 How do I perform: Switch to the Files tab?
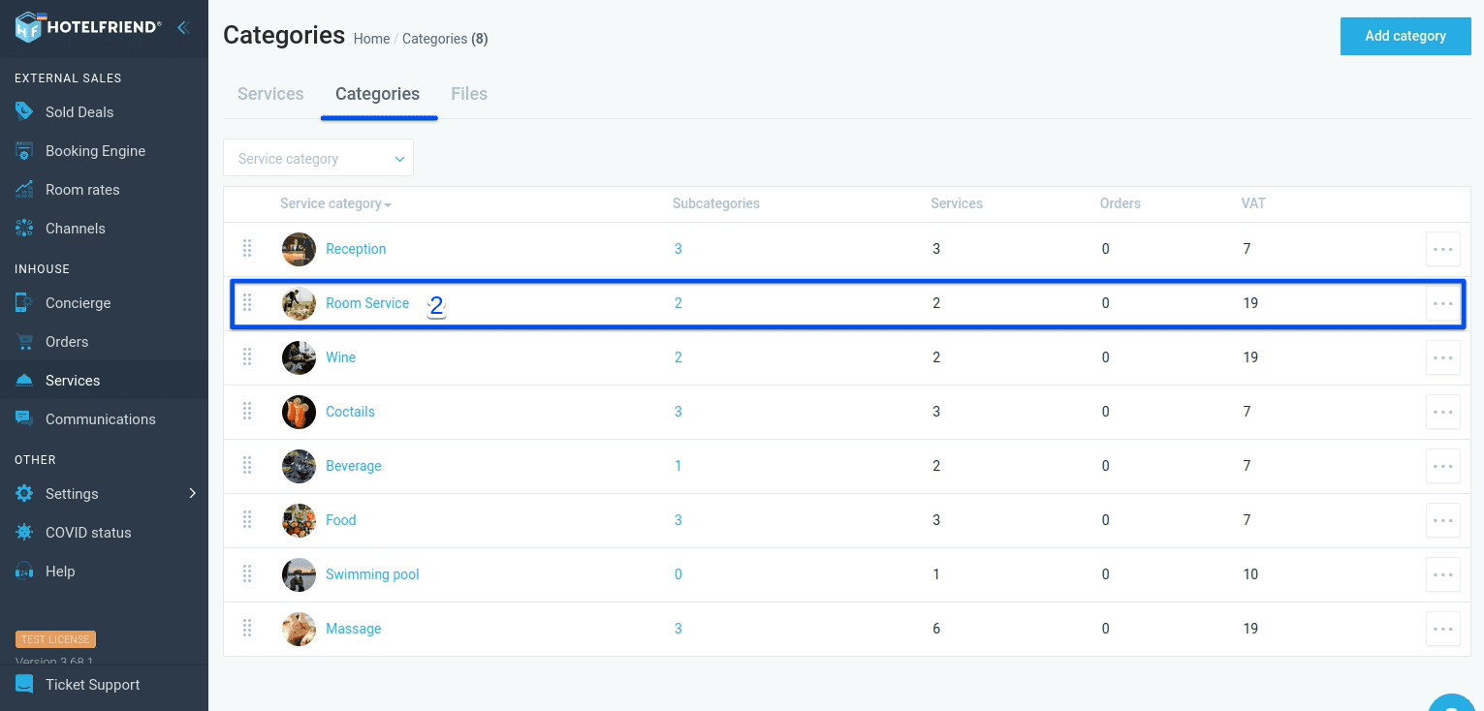point(469,93)
